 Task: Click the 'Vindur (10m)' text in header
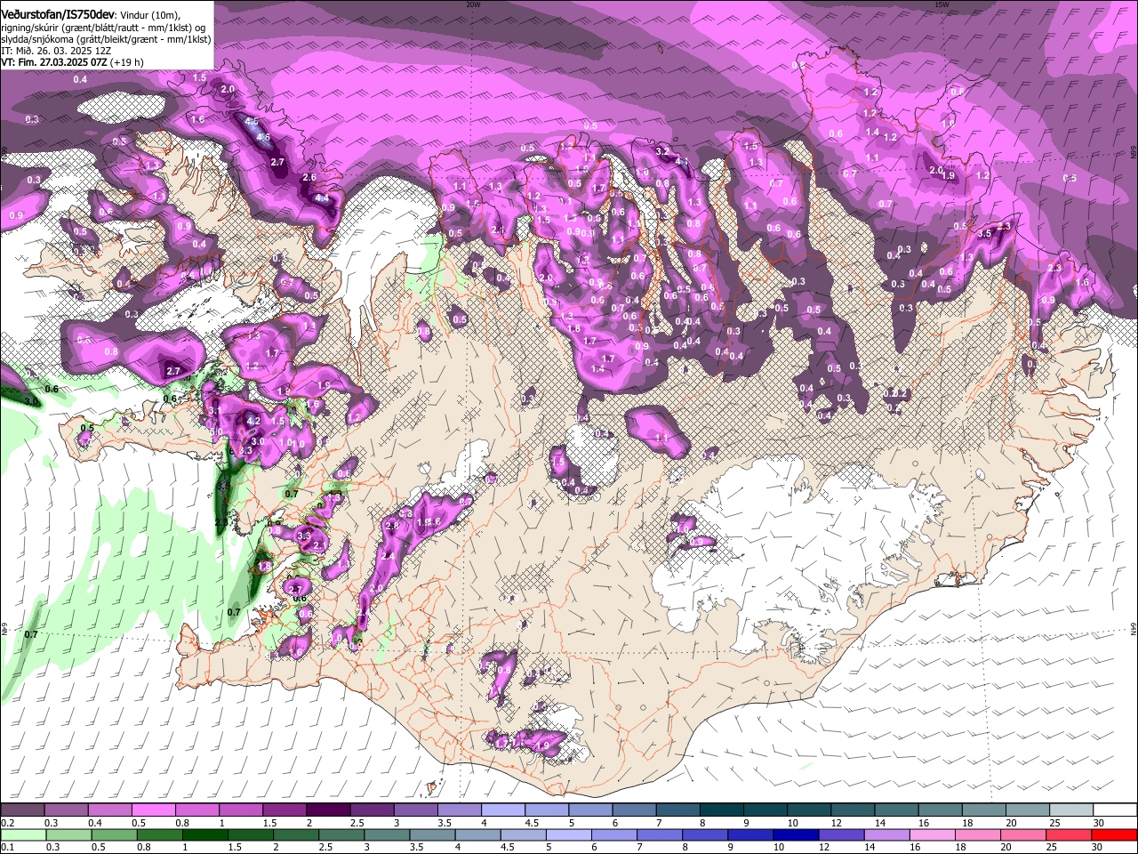(150, 14)
